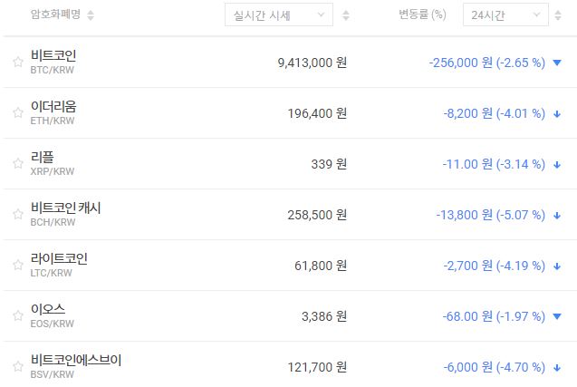
Task: Mark 리플 XRP/KRW as favorite
Action: (x=17, y=164)
